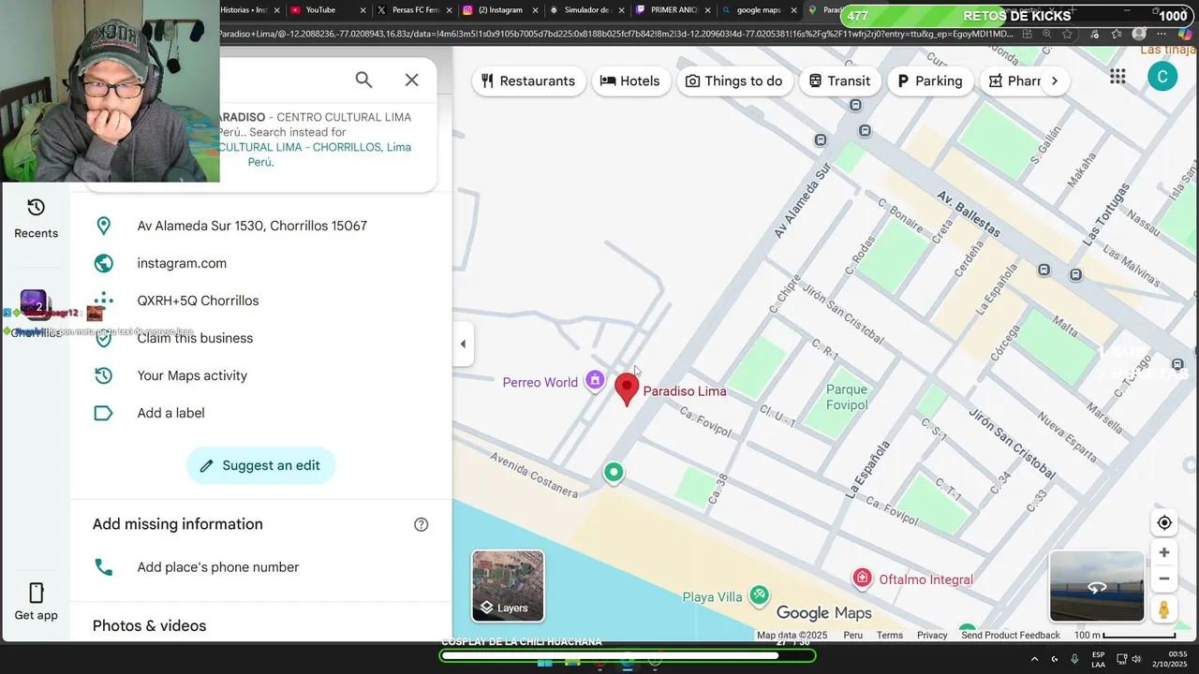Click the Your Maps activity history icon
The width and height of the screenshot is (1199, 674).
(x=104, y=375)
